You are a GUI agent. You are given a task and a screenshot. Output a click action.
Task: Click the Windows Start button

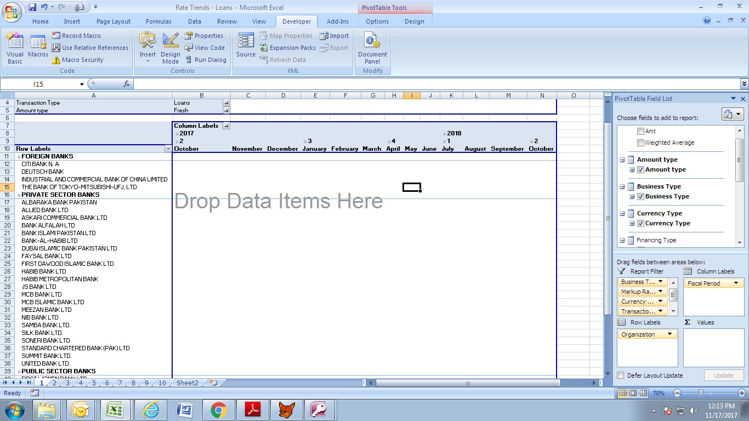click(13, 409)
